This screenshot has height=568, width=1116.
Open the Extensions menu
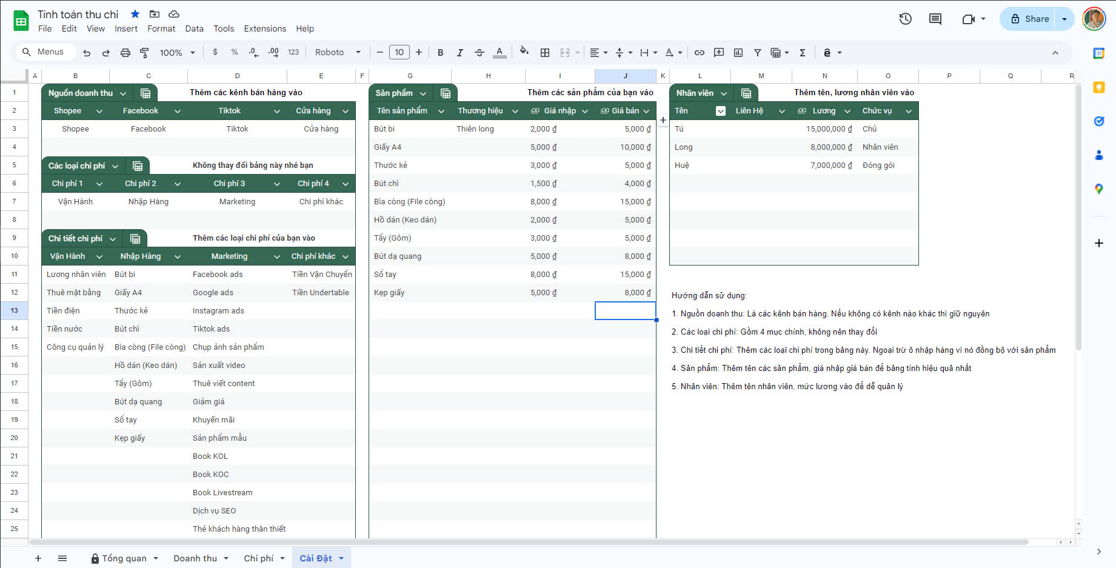click(265, 28)
